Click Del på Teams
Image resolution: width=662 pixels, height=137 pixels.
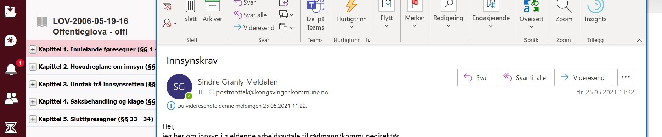tap(315, 16)
